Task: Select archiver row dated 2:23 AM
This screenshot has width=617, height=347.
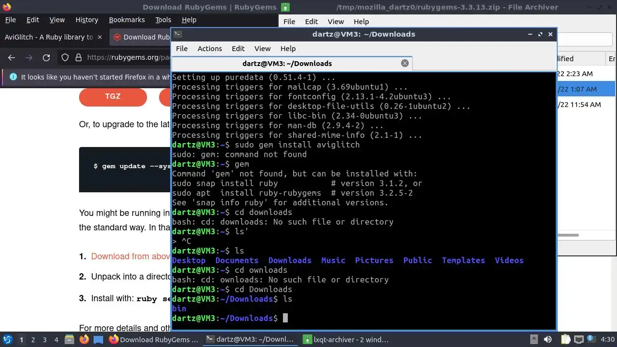Action: pyautogui.click(x=586, y=74)
